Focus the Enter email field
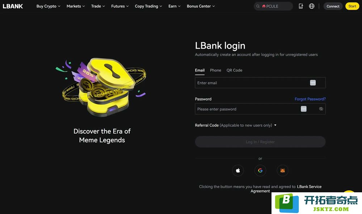This screenshot has height=214, width=362. [x=260, y=83]
